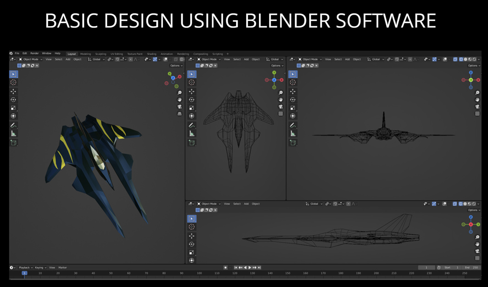Image resolution: width=488 pixels, height=287 pixels.
Task: Open Object Mode dropdown in the perspective viewport
Action: point(30,59)
